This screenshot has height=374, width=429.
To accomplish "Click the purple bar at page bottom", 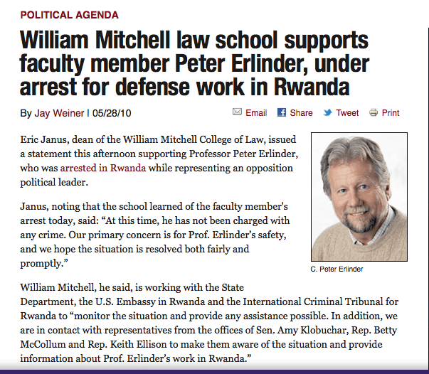I will coord(214,370).
